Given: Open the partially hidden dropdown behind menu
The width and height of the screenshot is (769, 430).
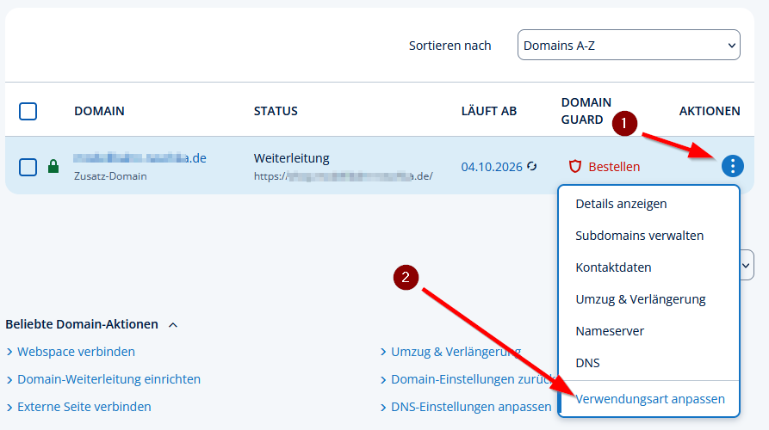Looking at the screenshot, I should [x=747, y=266].
